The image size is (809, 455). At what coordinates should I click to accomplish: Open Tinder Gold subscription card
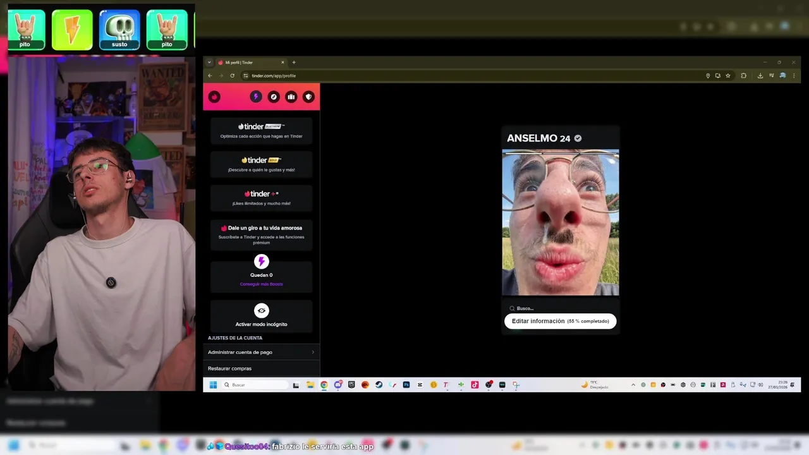point(261,164)
